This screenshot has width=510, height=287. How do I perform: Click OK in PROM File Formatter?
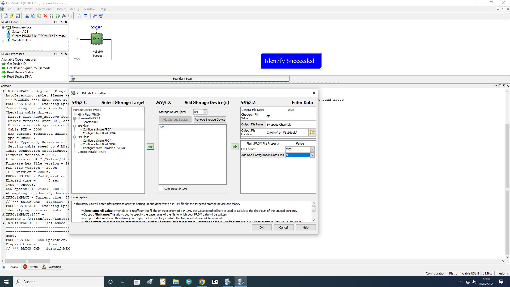tap(262, 227)
